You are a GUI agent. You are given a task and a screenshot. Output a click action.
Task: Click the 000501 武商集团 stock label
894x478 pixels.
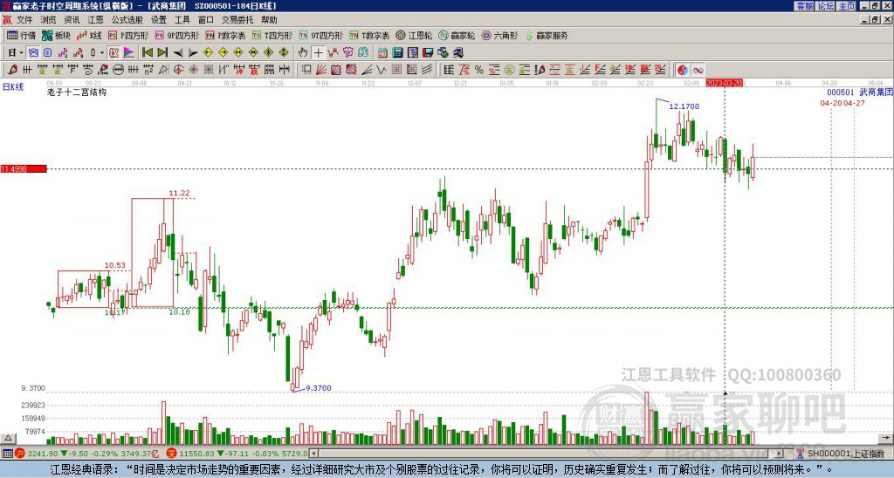(x=860, y=92)
